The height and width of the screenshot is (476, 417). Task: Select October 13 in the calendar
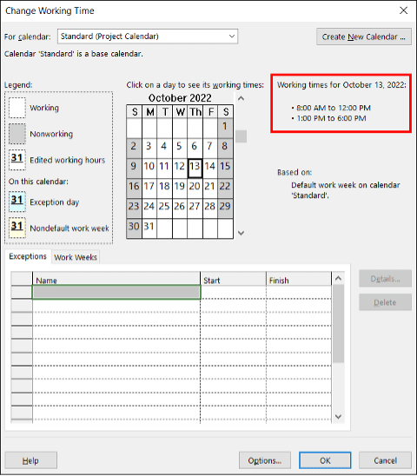(x=195, y=167)
